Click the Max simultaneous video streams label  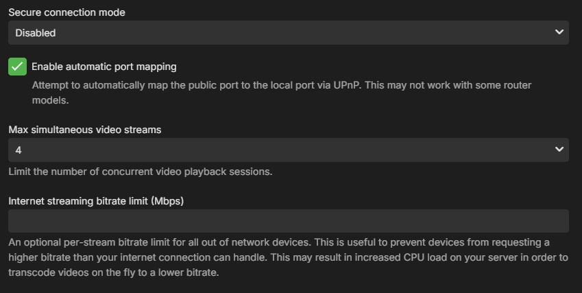point(85,129)
